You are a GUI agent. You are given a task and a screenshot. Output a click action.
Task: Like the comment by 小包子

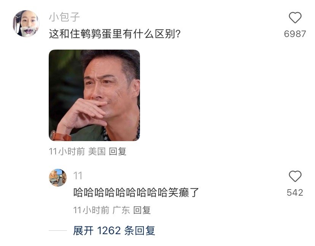[295, 18]
